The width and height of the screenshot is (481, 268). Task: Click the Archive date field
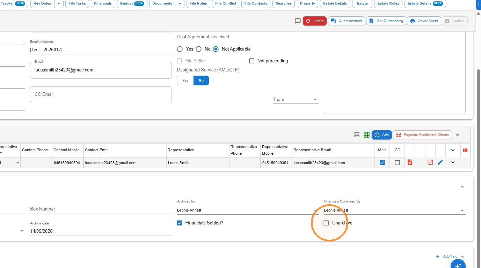[x=101, y=231]
